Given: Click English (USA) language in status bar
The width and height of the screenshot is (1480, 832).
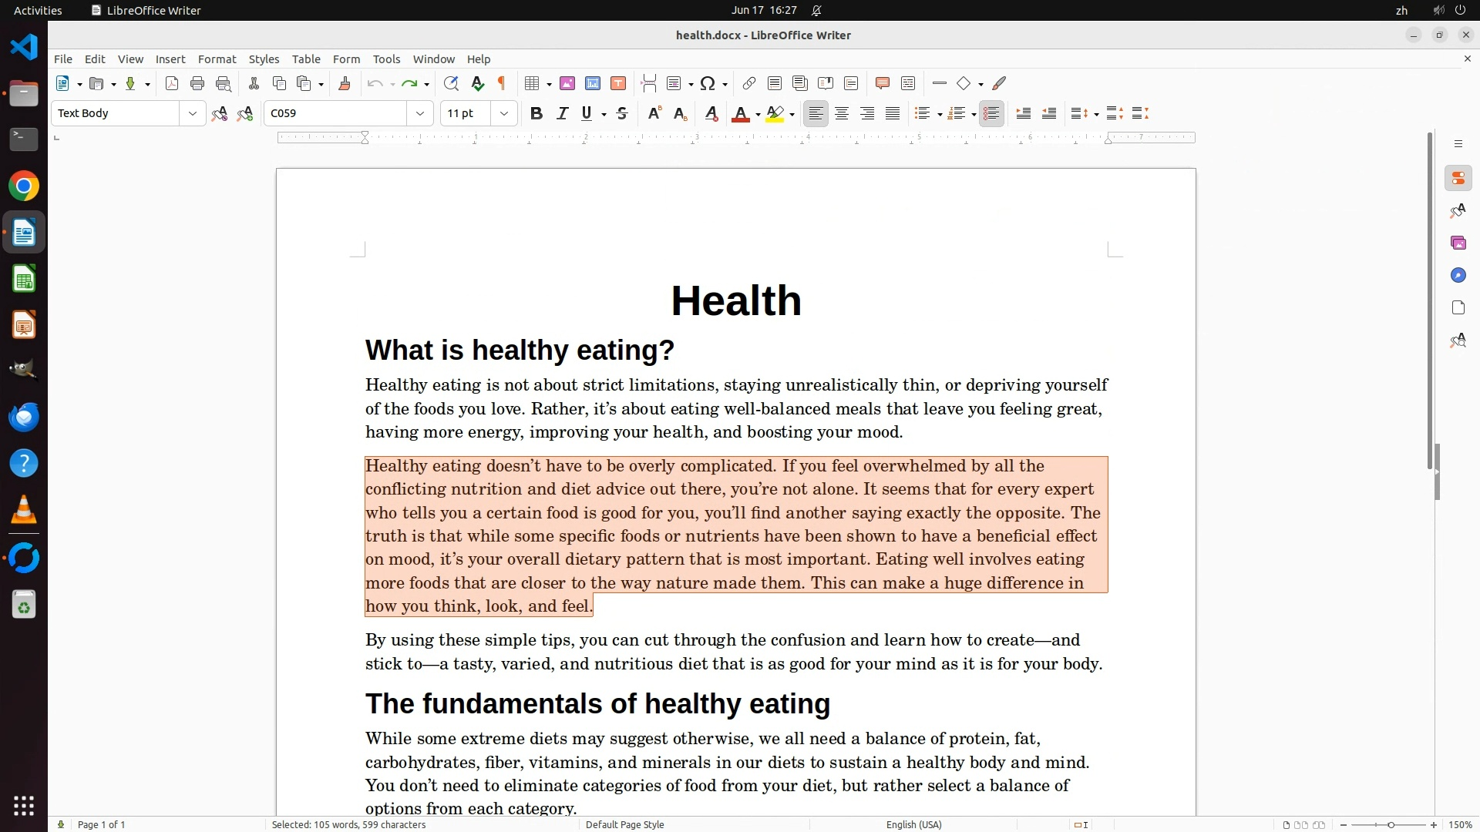Looking at the screenshot, I should coord(913,824).
